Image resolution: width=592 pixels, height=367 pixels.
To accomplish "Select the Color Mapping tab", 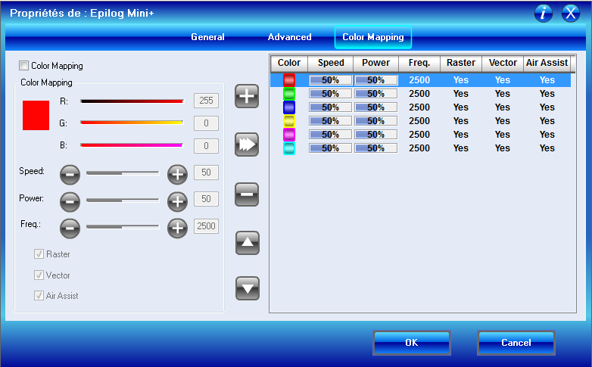I will (373, 37).
